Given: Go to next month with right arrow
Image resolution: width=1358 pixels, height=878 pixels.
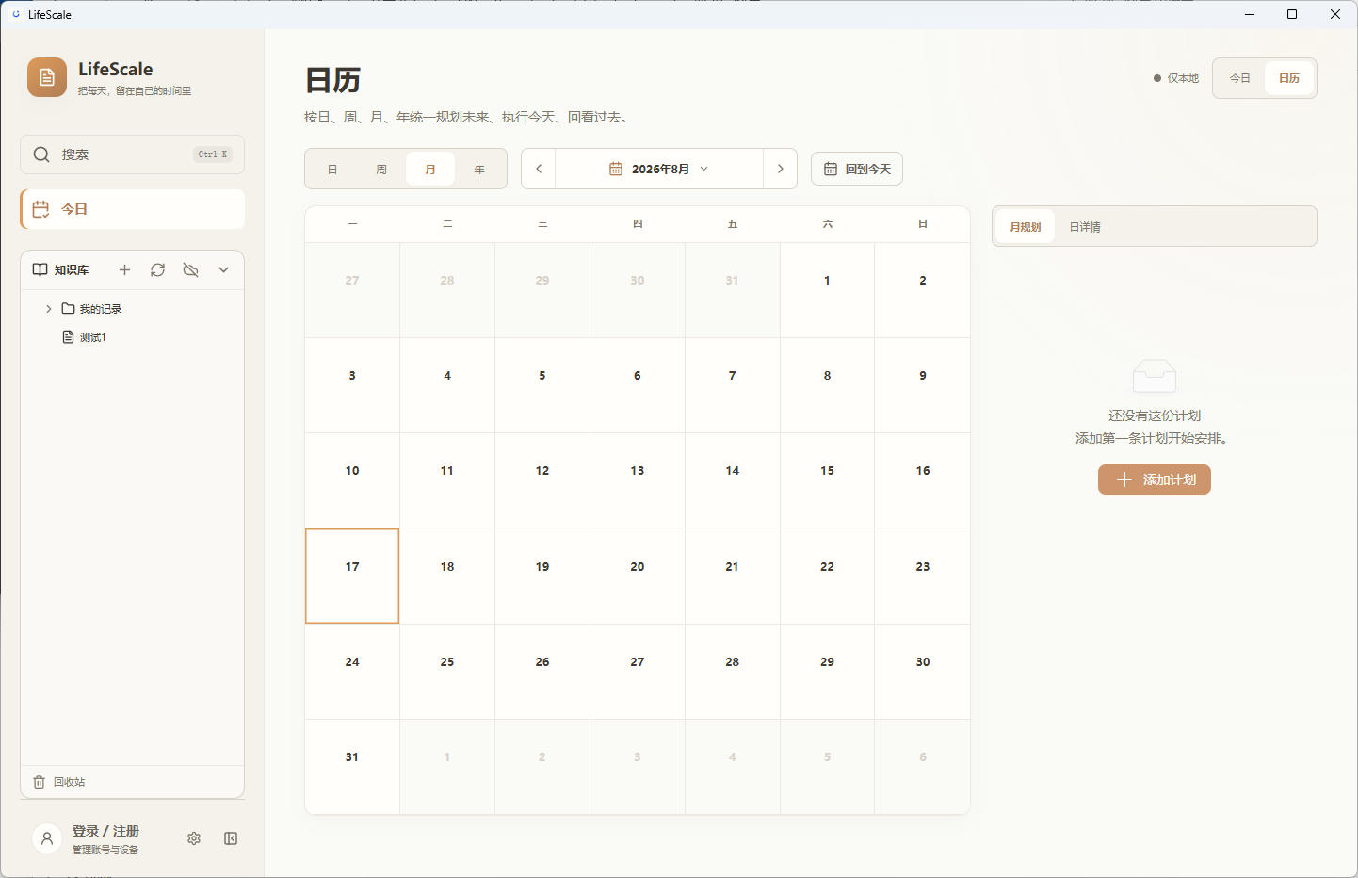Looking at the screenshot, I should pos(780,169).
